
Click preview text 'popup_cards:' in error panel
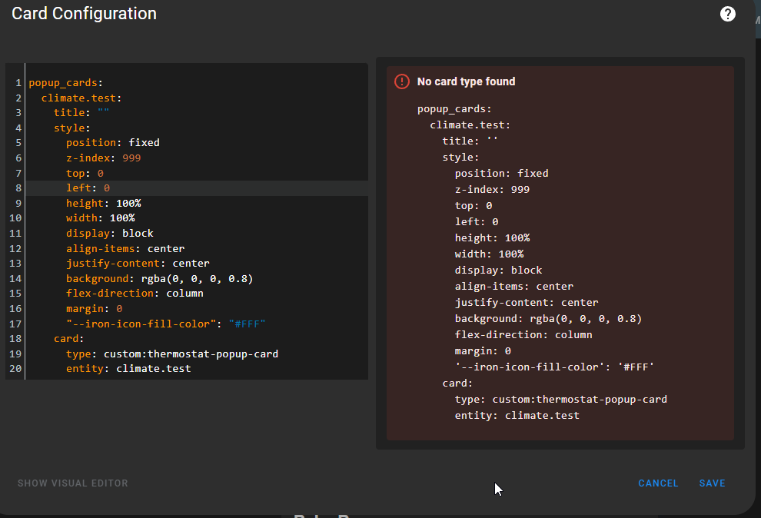pyautogui.click(x=455, y=109)
